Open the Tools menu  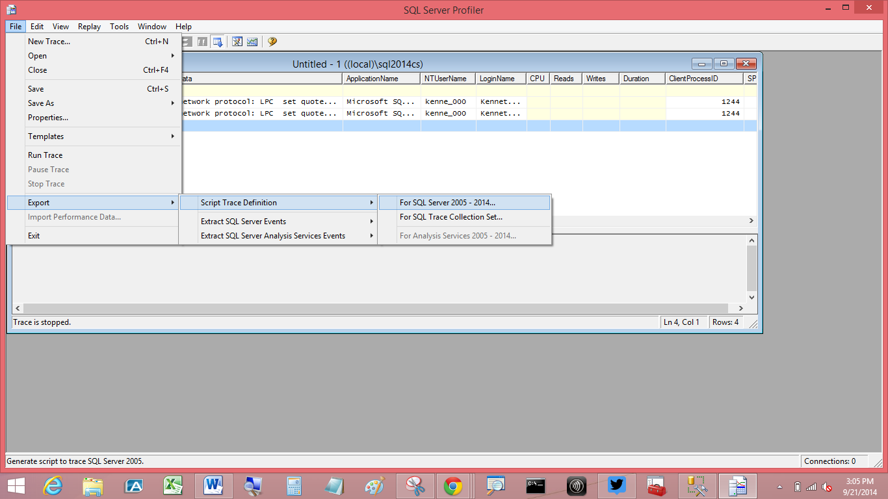tap(120, 27)
